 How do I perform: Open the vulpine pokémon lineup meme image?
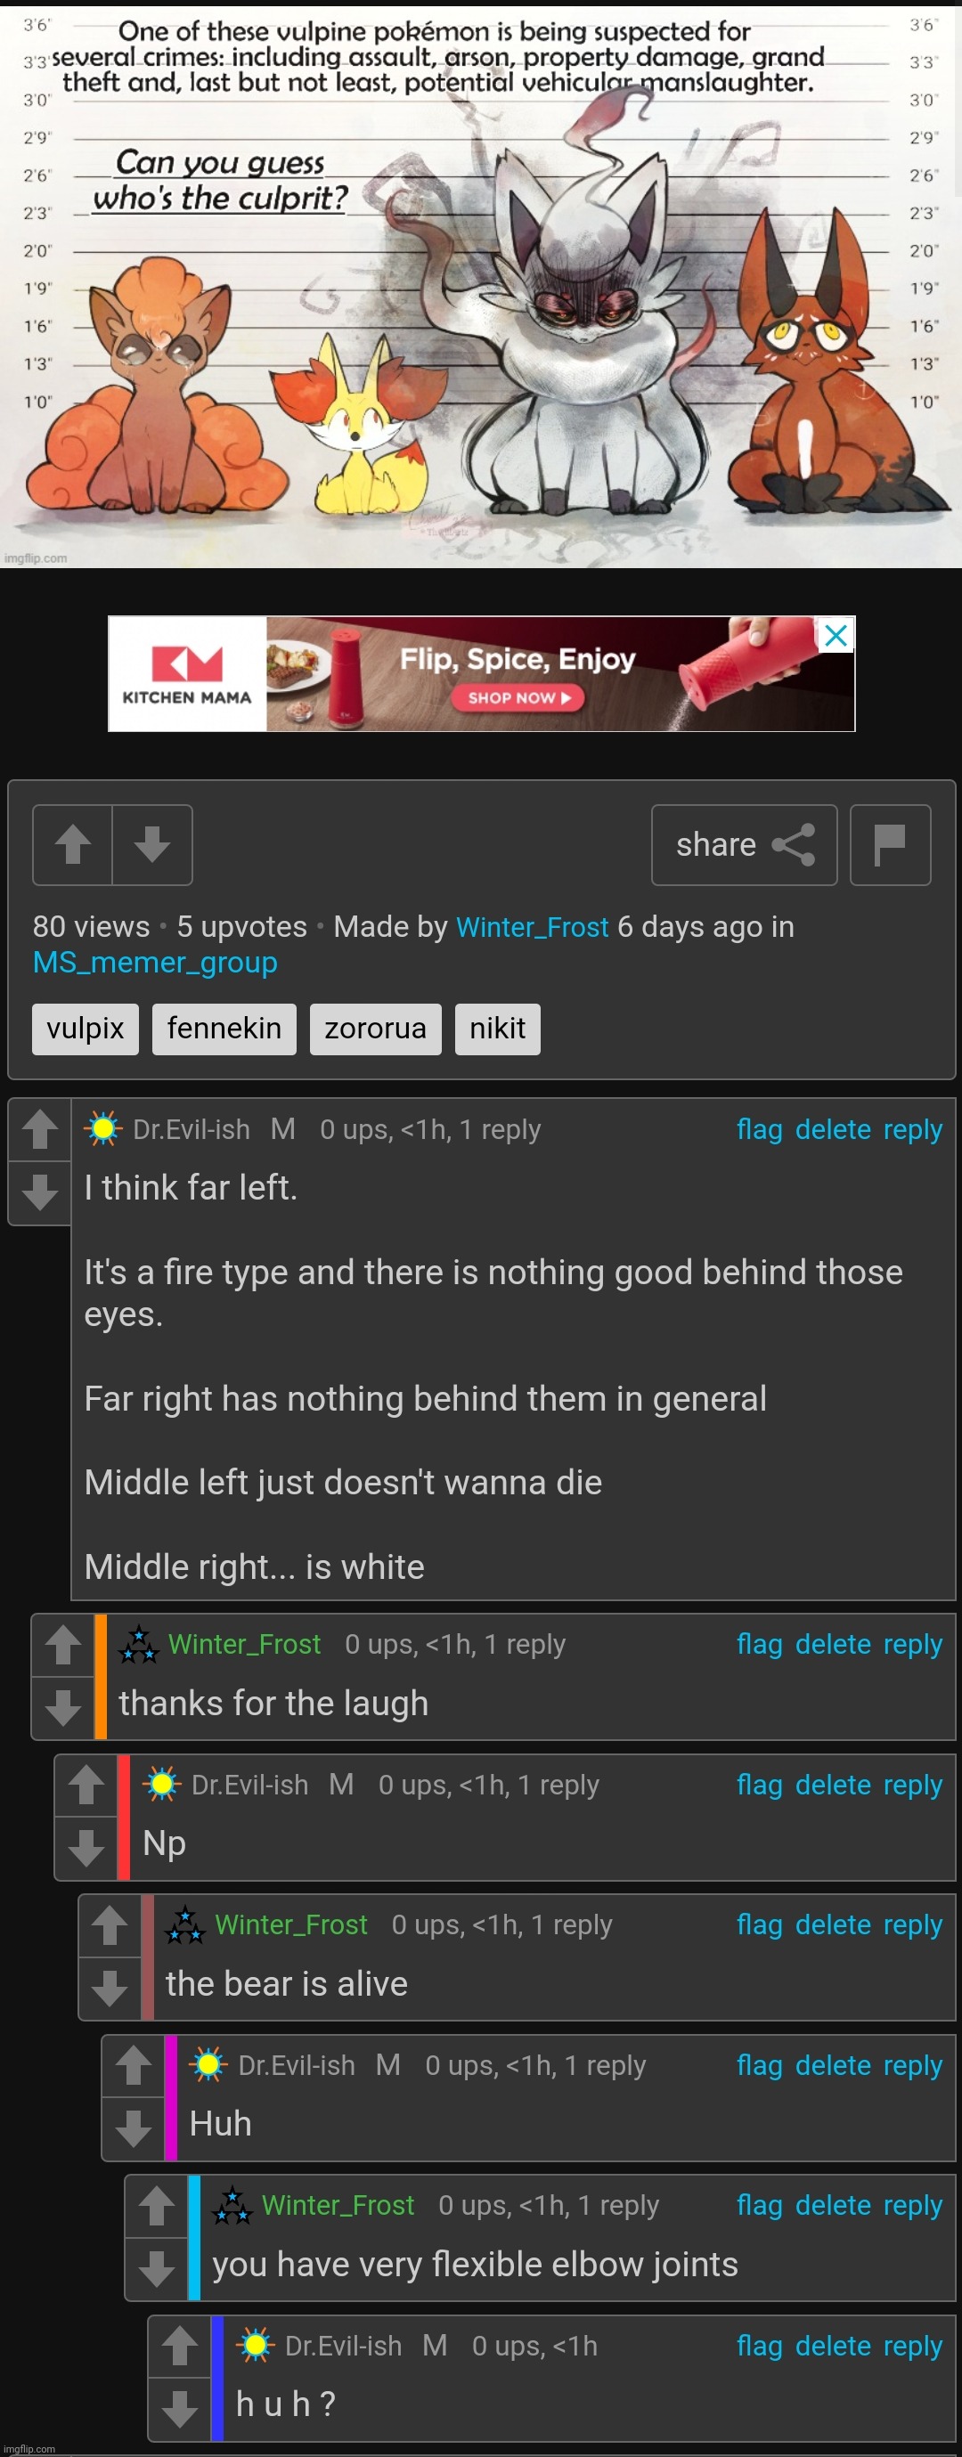click(481, 284)
